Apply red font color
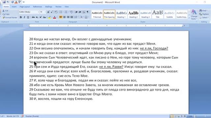Image resolution: width=211 pixels, height=118 pixels. [x=54, y=17]
